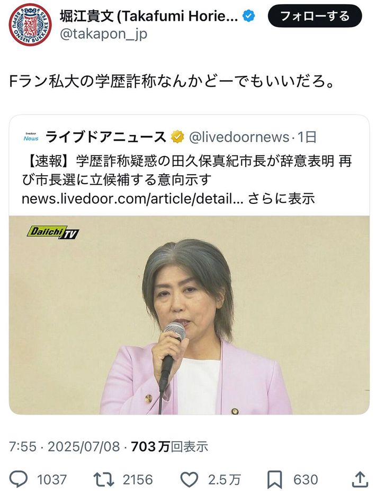The image size is (376, 491).
Task: Bookmark the post with ribbon icon
Action: 275,479
